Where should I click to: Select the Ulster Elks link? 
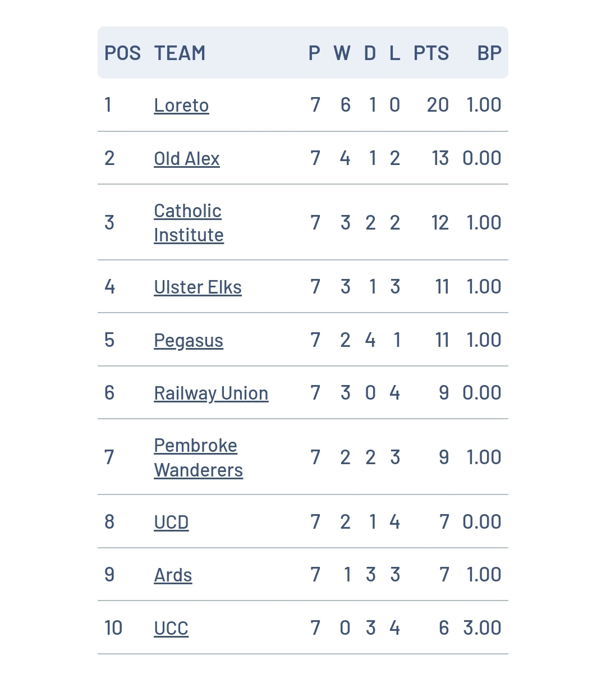pyautogui.click(x=198, y=287)
